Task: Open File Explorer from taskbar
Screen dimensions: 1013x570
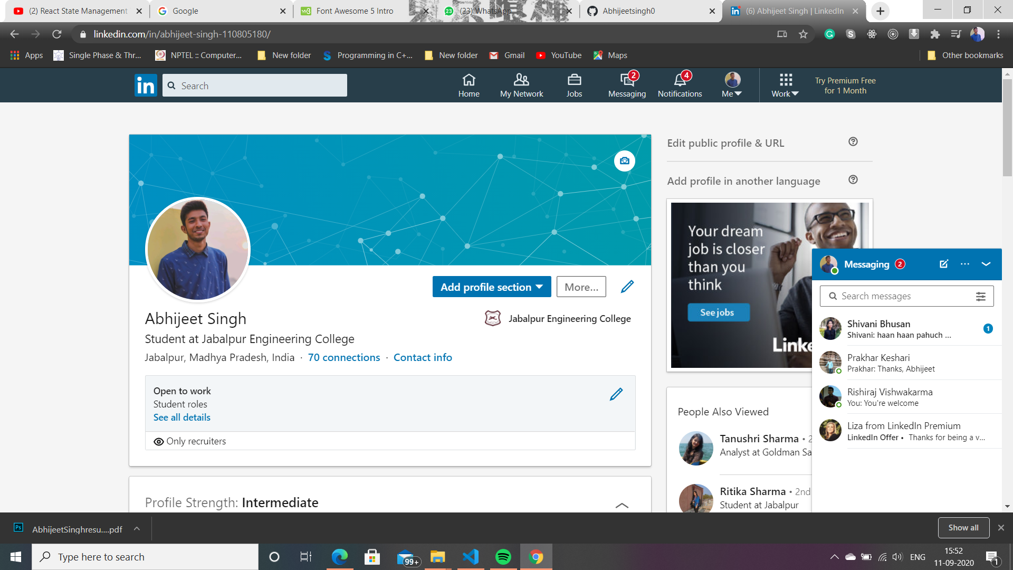Action: pos(438,557)
